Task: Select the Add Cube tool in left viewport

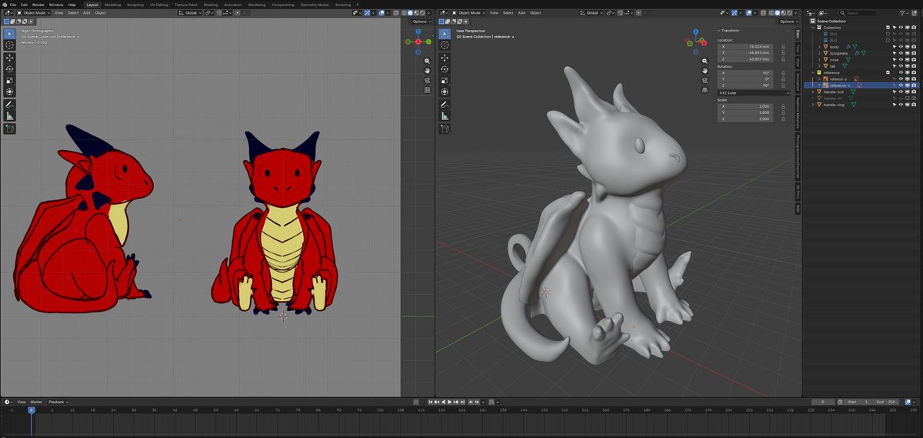Action: point(10,129)
